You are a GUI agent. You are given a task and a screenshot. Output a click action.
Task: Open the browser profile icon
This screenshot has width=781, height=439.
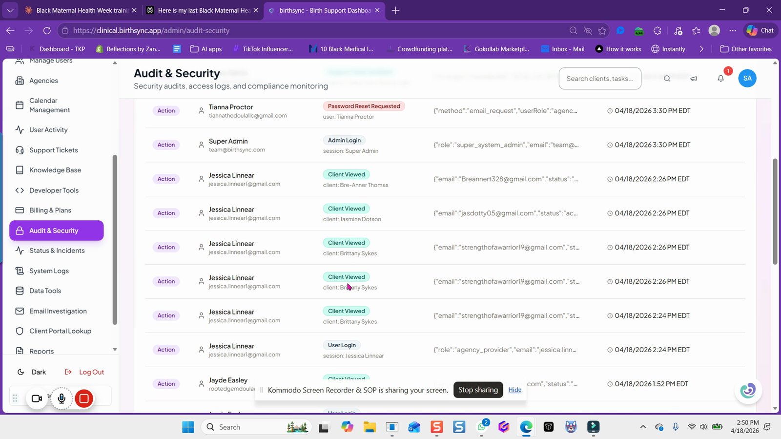click(x=714, y=30)
